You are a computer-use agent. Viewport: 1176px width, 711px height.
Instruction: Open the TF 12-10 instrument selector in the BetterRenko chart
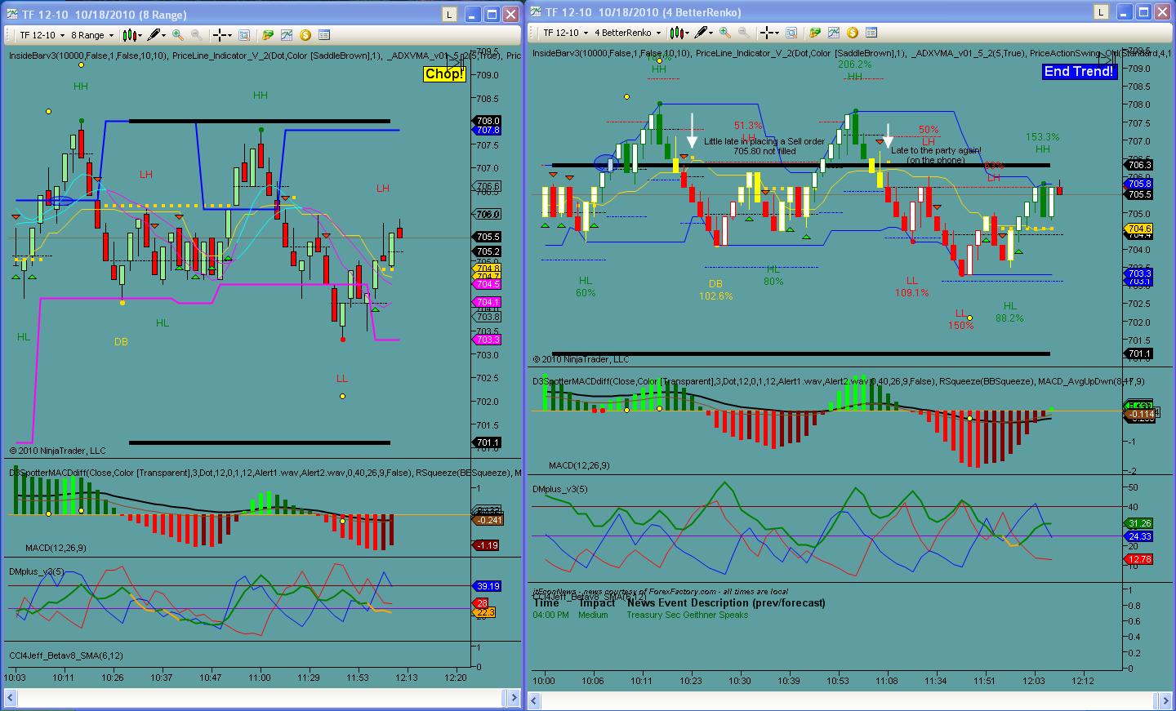[565, 33]
